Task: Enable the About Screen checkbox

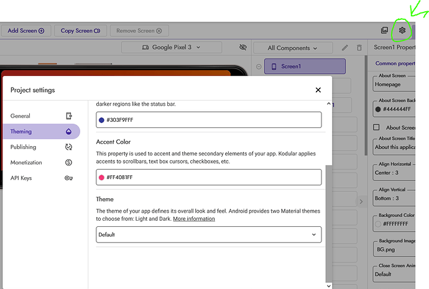Action: pos(377,127)
